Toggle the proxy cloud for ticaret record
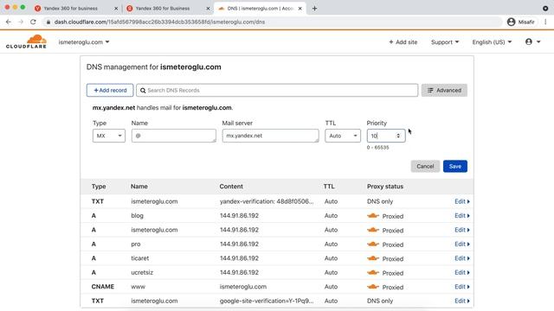Viewport: 554px width, 311px height. point(373,258)
